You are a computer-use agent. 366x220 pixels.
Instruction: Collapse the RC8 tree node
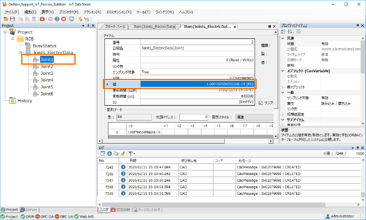point(13,39)
